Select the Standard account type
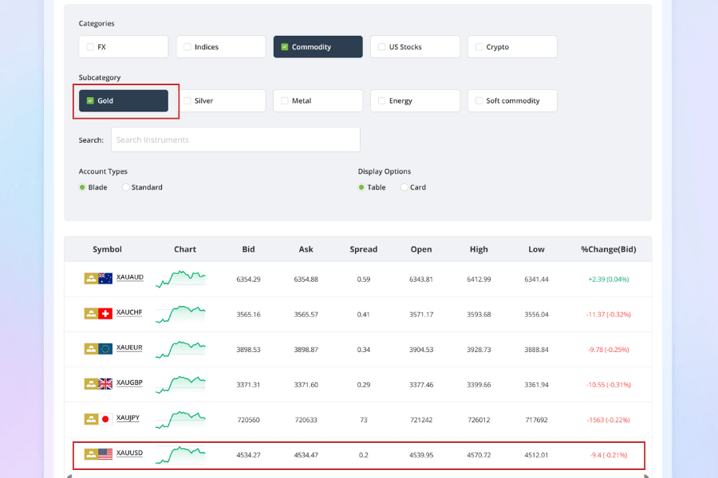This screenshot has height=478, width=718. pyautogui.click(x=125, y=187)
